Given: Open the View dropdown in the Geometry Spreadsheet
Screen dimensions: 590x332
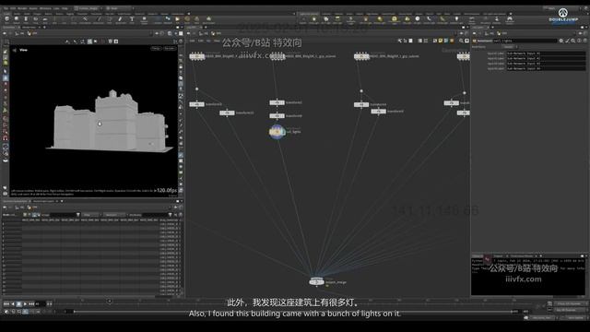Looking at the screenshot, I should pyautogui.click(x=91, y=215).
